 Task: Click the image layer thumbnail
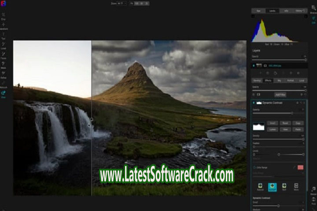click(x=259, y=65)
